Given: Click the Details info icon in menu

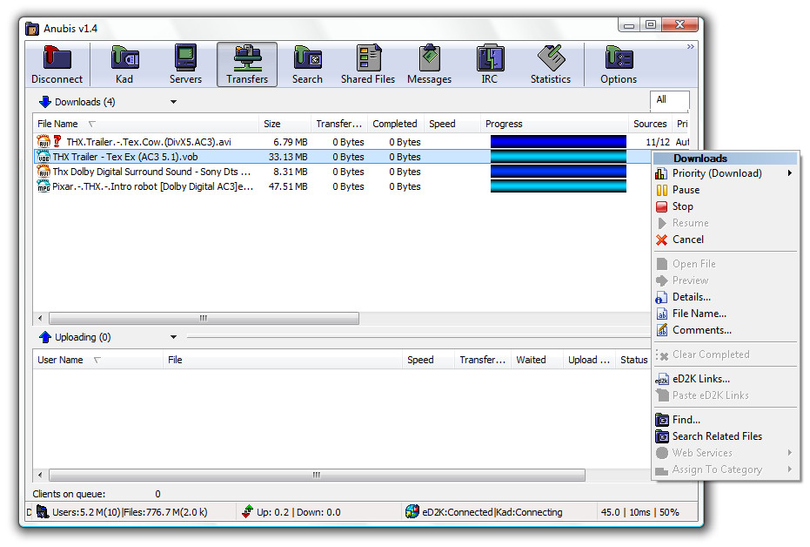Looking at the screenshot, I should point(662,297).
